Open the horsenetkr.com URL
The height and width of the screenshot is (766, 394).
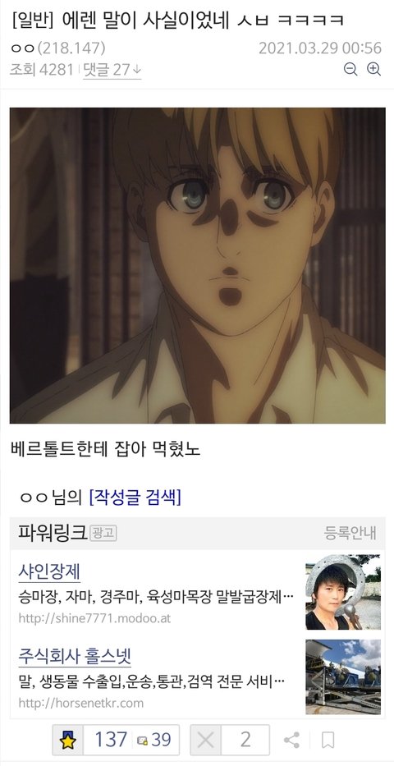pyautogui.click(x=81, y=703)
